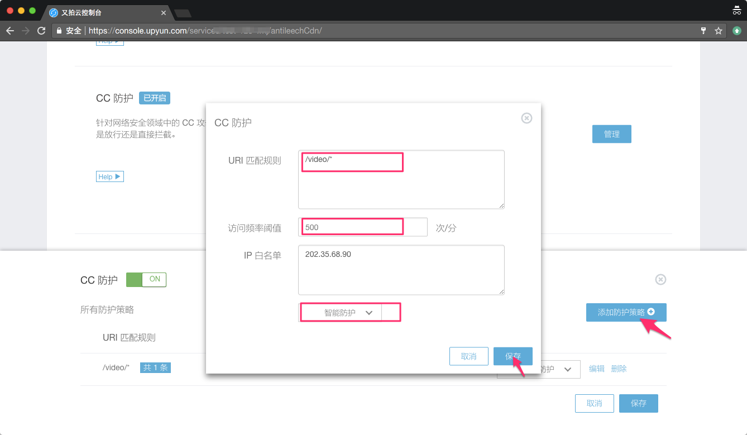Click the browser back arrow

(10, 31)
